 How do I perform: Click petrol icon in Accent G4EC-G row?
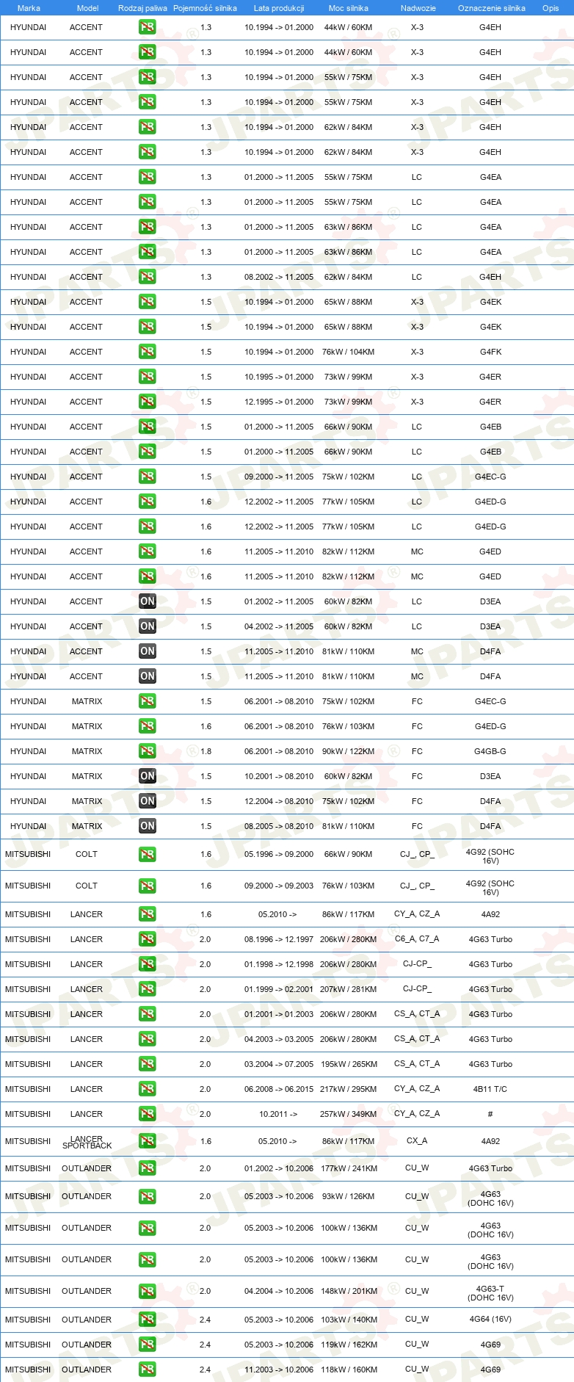pyautogui.click(x=147, y=477)
